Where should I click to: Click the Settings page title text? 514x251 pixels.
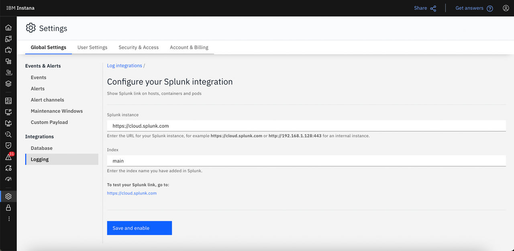tap(53, 29)
